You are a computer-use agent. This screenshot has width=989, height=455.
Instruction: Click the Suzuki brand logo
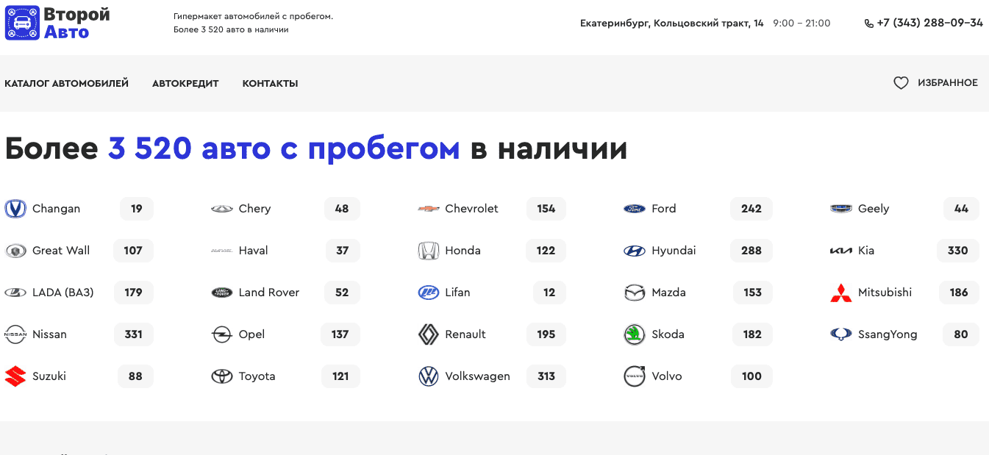pos(14,376)
